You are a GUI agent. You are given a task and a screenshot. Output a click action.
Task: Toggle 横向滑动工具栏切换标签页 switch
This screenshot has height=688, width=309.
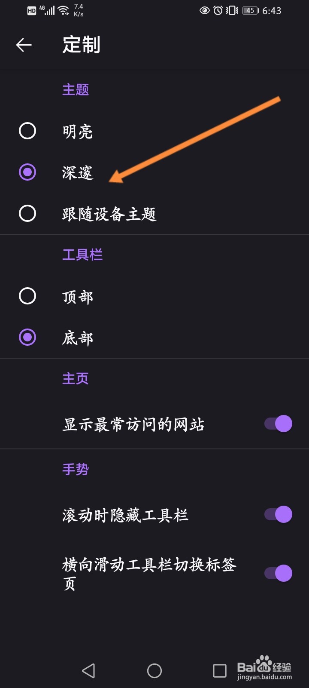coord(278,573)
